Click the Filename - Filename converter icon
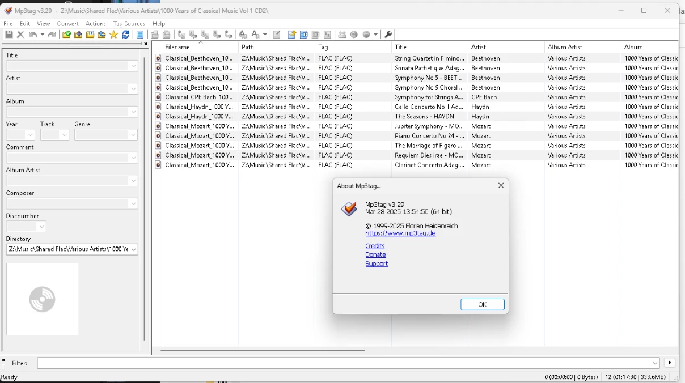 pos(205,35)
